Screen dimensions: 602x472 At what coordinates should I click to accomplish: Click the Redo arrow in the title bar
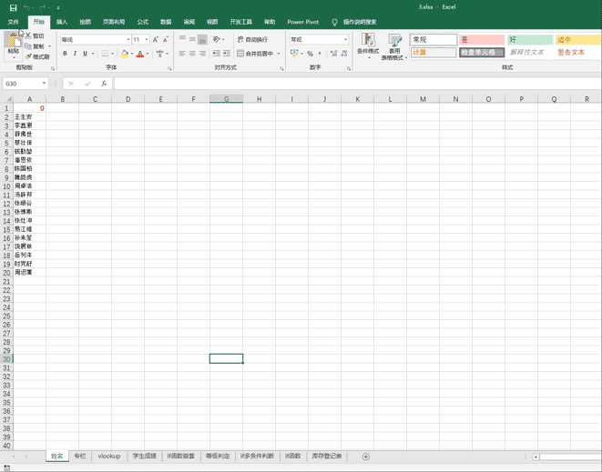(x=42, y=7)
